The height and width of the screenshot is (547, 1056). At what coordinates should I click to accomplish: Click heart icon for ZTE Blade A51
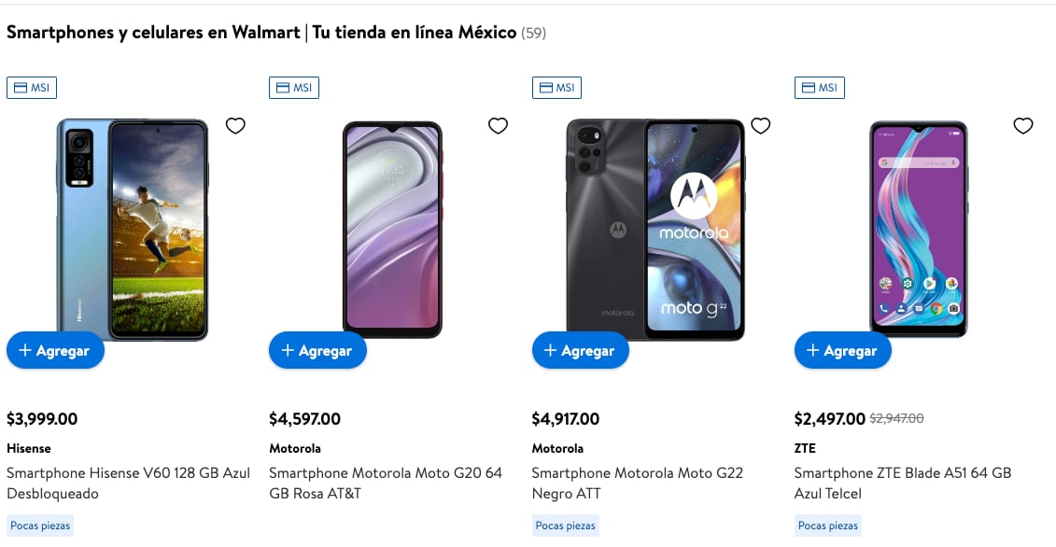1023,126
